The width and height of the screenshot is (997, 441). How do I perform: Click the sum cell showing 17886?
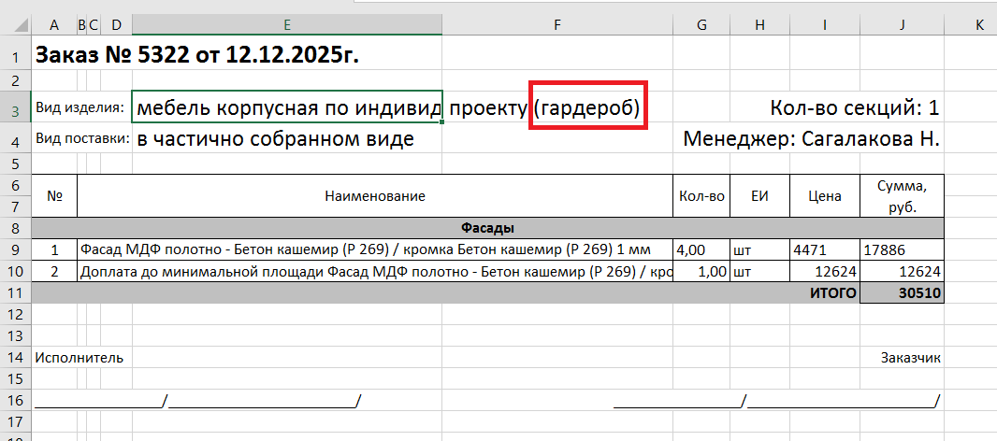pyautogui.click(x=902, y=250)
